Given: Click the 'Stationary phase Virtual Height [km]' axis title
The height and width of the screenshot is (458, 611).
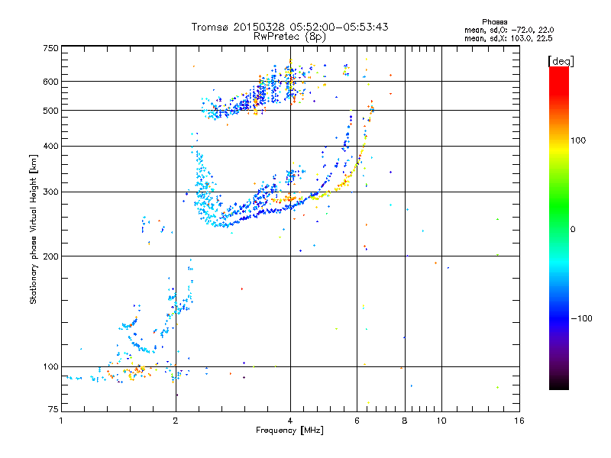Looking at the screenshot, I should [34, 229].
